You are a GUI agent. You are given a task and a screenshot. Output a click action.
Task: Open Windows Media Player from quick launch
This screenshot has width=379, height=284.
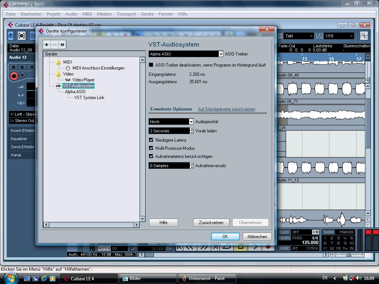[53, 278]
